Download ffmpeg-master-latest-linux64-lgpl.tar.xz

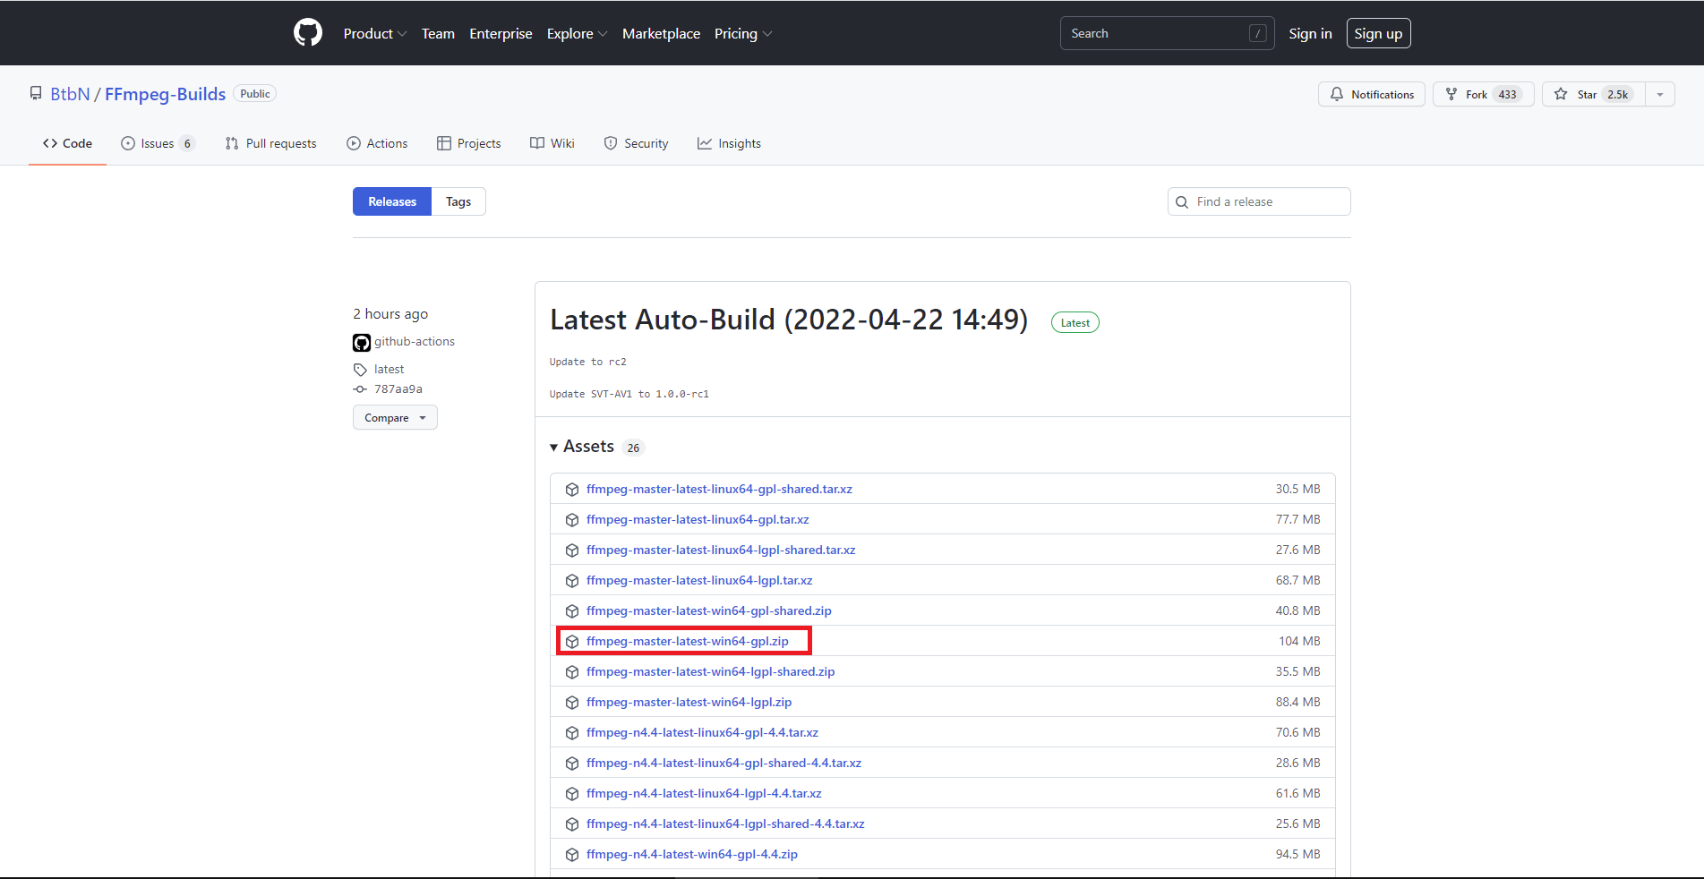click(x=699, y=581)
